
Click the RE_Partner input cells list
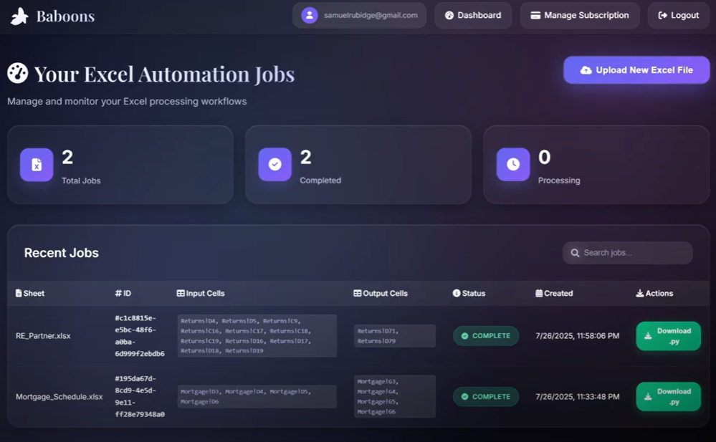257,335
